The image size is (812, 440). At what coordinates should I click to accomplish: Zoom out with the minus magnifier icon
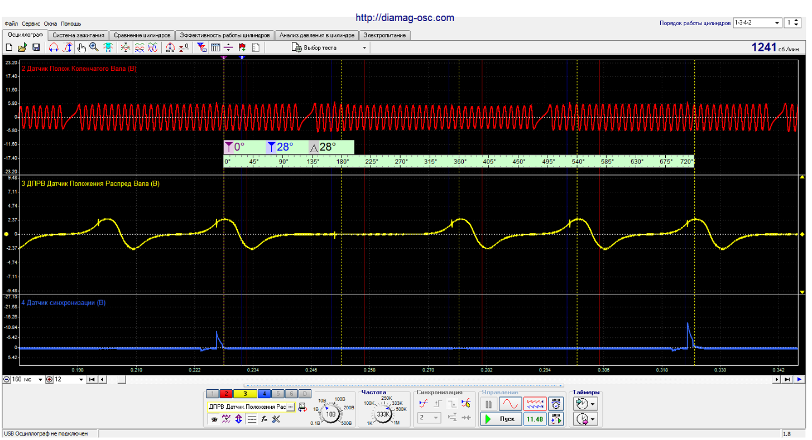click(x=6, y=380)
